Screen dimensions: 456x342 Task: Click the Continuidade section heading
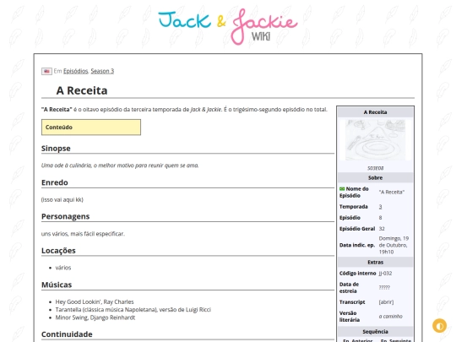click(67, 334)
